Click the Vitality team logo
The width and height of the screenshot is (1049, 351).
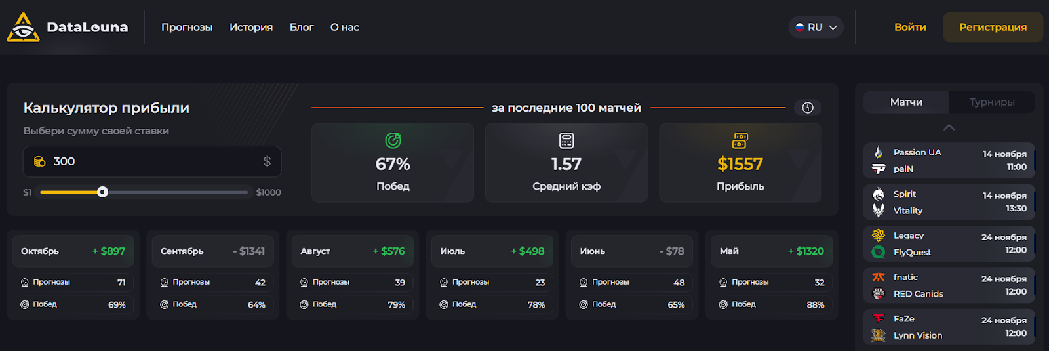click(879, 211)
